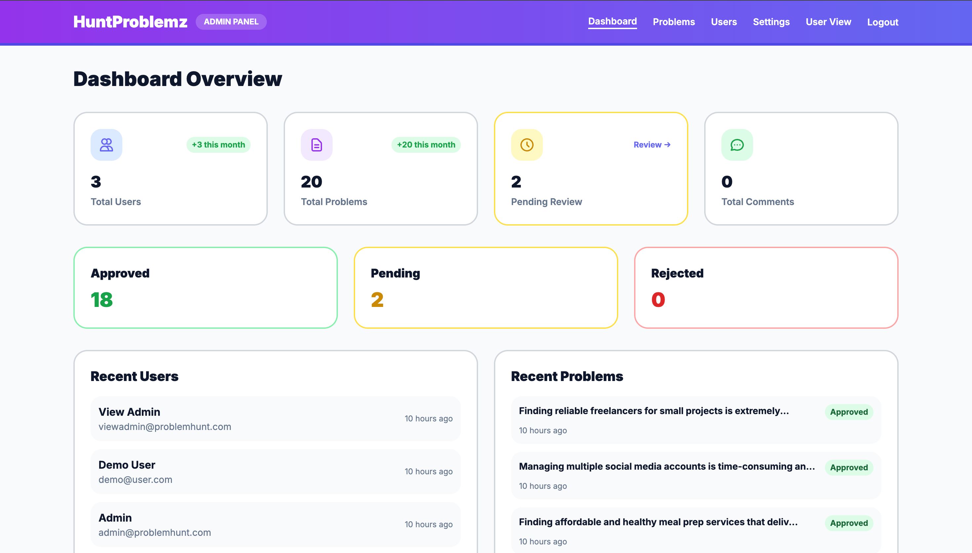Go to the Dashboard nav tab
The image size is (972, 553).
click(612, 21)
